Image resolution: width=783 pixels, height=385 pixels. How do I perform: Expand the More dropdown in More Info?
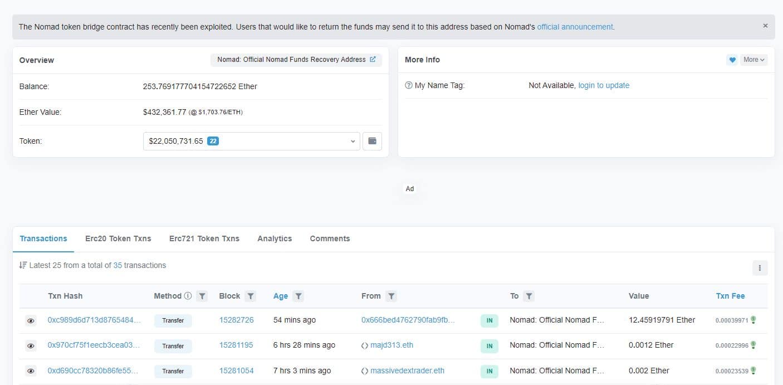click(754, 60)
